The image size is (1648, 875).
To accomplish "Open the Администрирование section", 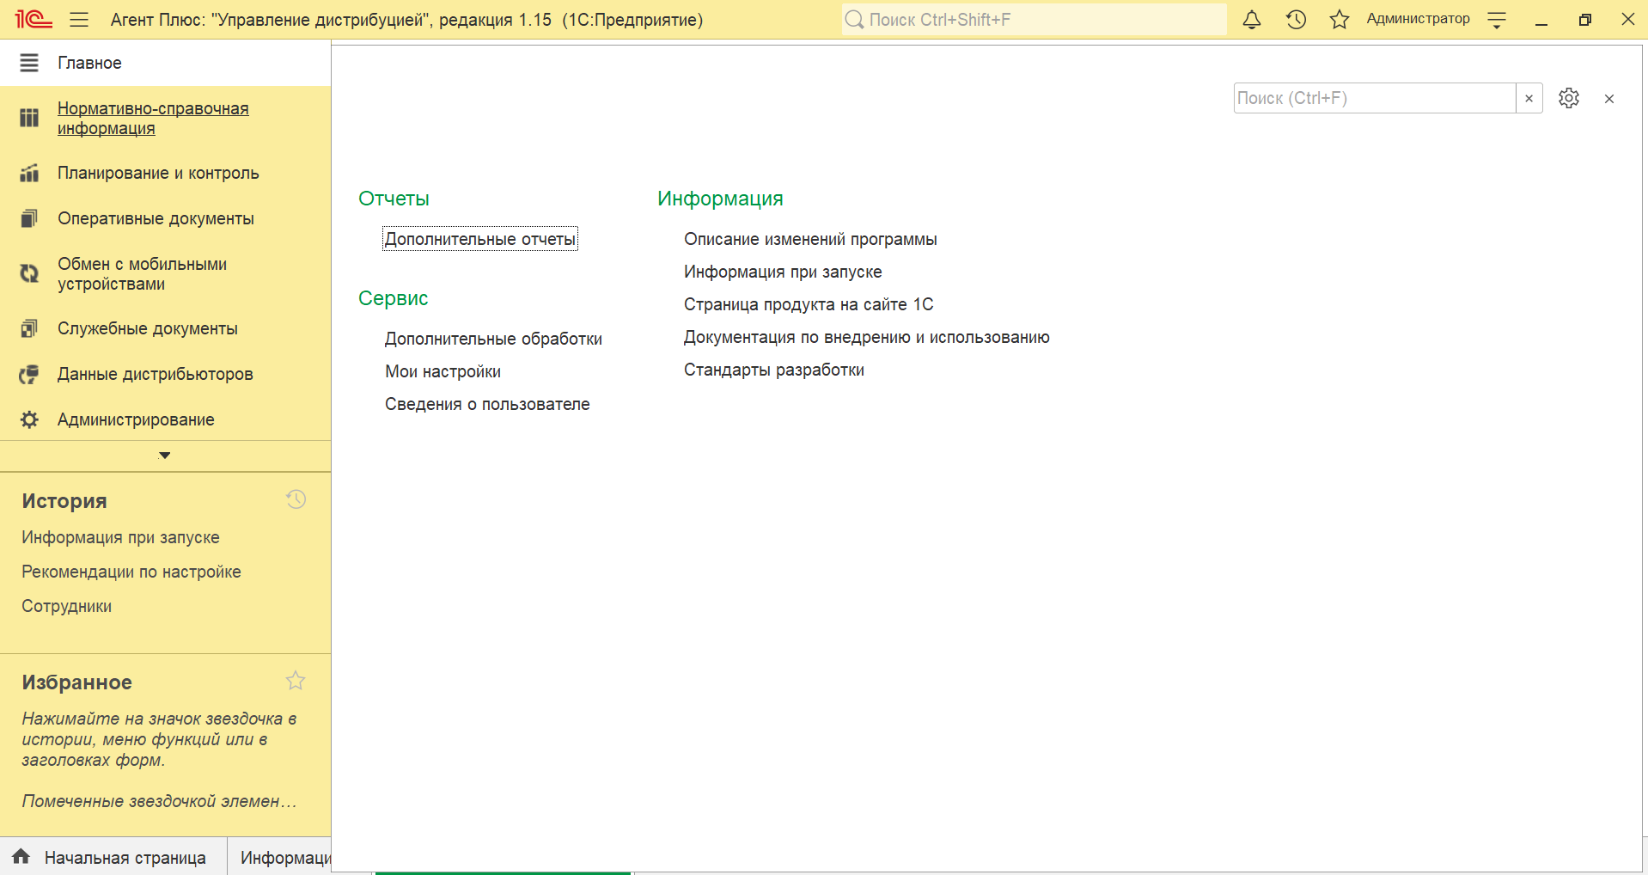I will click(x=136, y=419).
